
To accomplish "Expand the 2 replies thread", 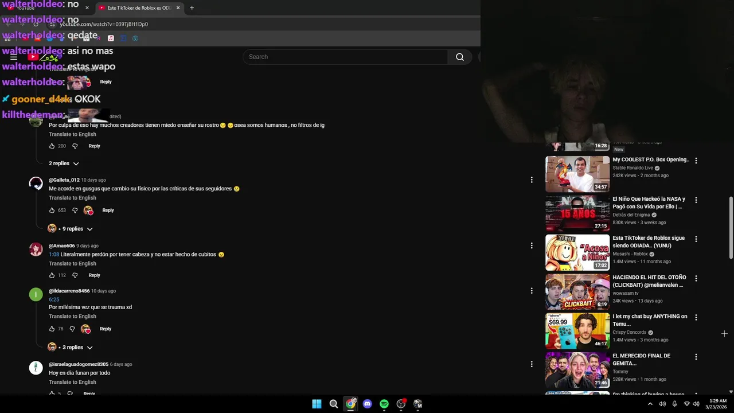I will coord(64,163).
